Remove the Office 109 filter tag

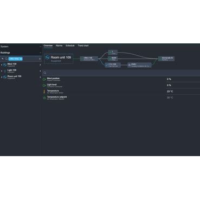pyautogui.click(x=21, y=59)
